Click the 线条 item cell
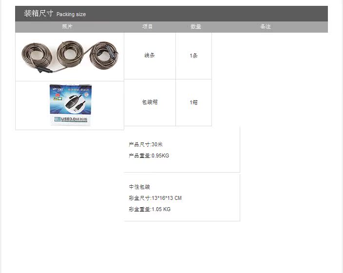 click(x=150, y=56)
